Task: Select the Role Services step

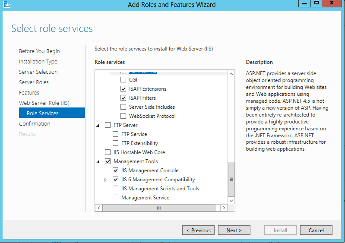Action: coord(52,113)
